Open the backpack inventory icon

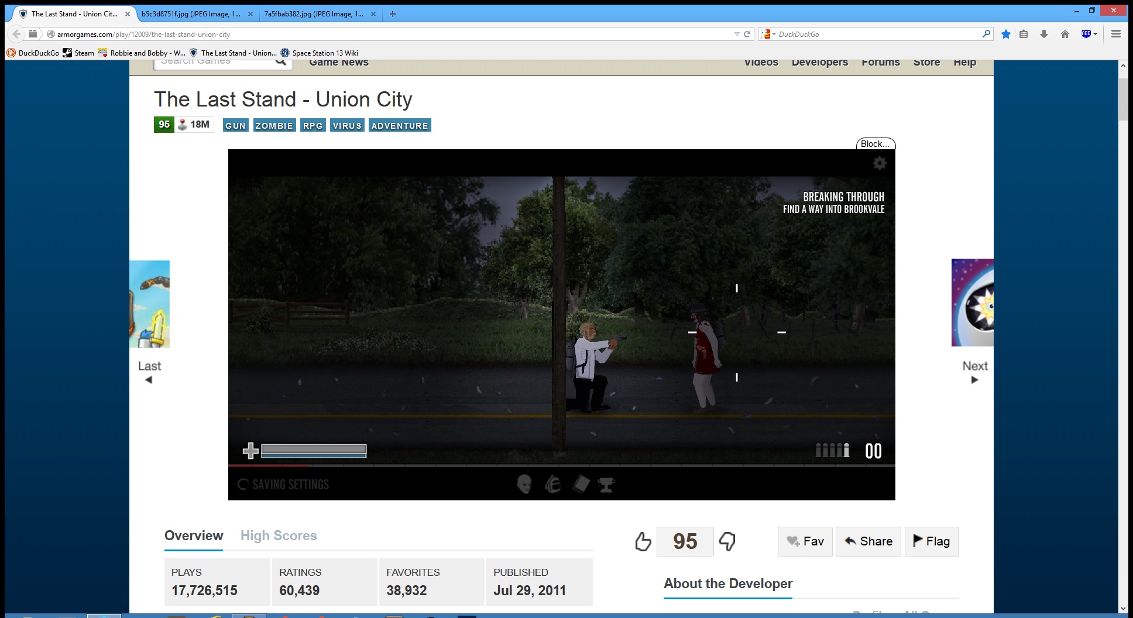(552, 484)
